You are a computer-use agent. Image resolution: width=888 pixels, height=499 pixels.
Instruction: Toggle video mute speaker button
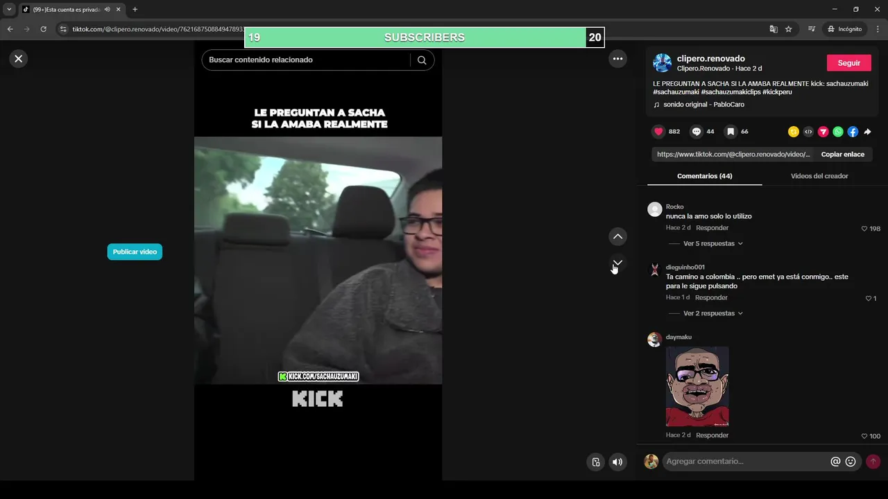click(x=617, y=462)
